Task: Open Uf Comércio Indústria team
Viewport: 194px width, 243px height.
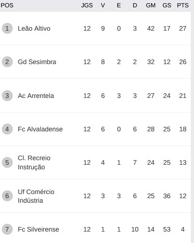Action: [x=36, y=196]
